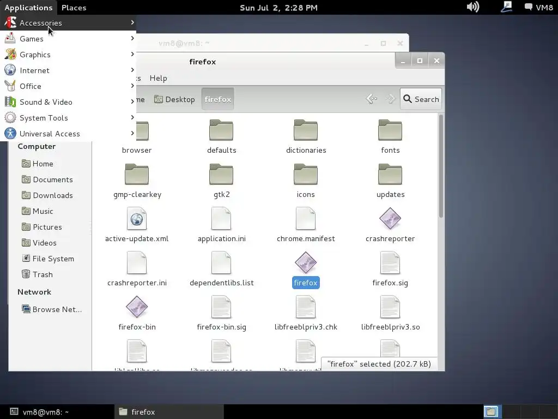Click the network status icon in top panel
558x419 pixels.
(x=506, y=7)
